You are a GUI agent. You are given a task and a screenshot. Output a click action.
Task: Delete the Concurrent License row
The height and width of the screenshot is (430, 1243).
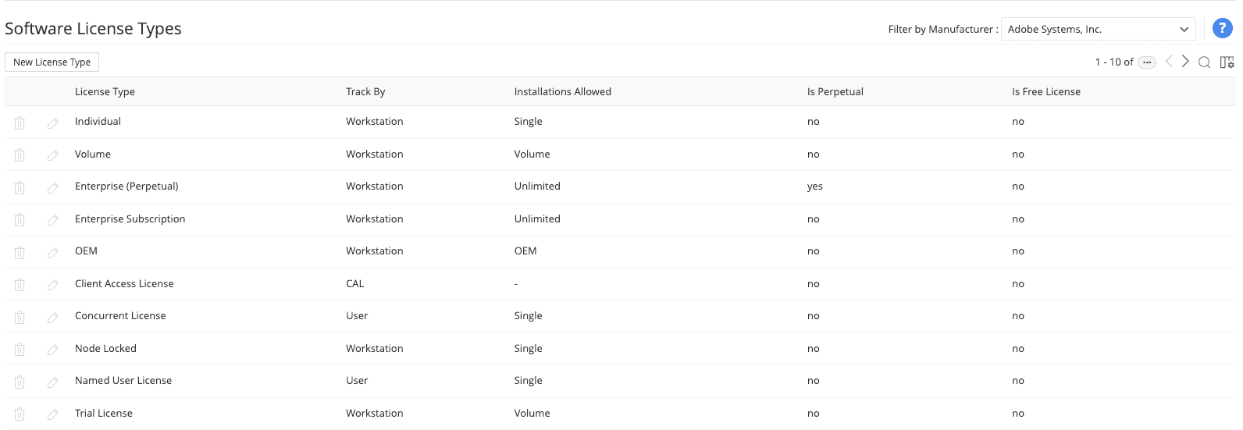pyautogui.click(x=20, y=317)
